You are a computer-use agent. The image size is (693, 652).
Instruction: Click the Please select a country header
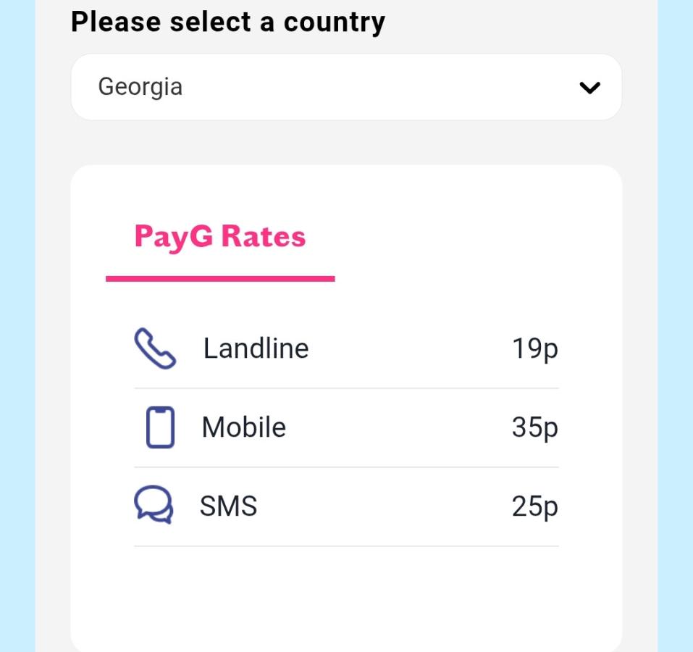tap(228, 21)
